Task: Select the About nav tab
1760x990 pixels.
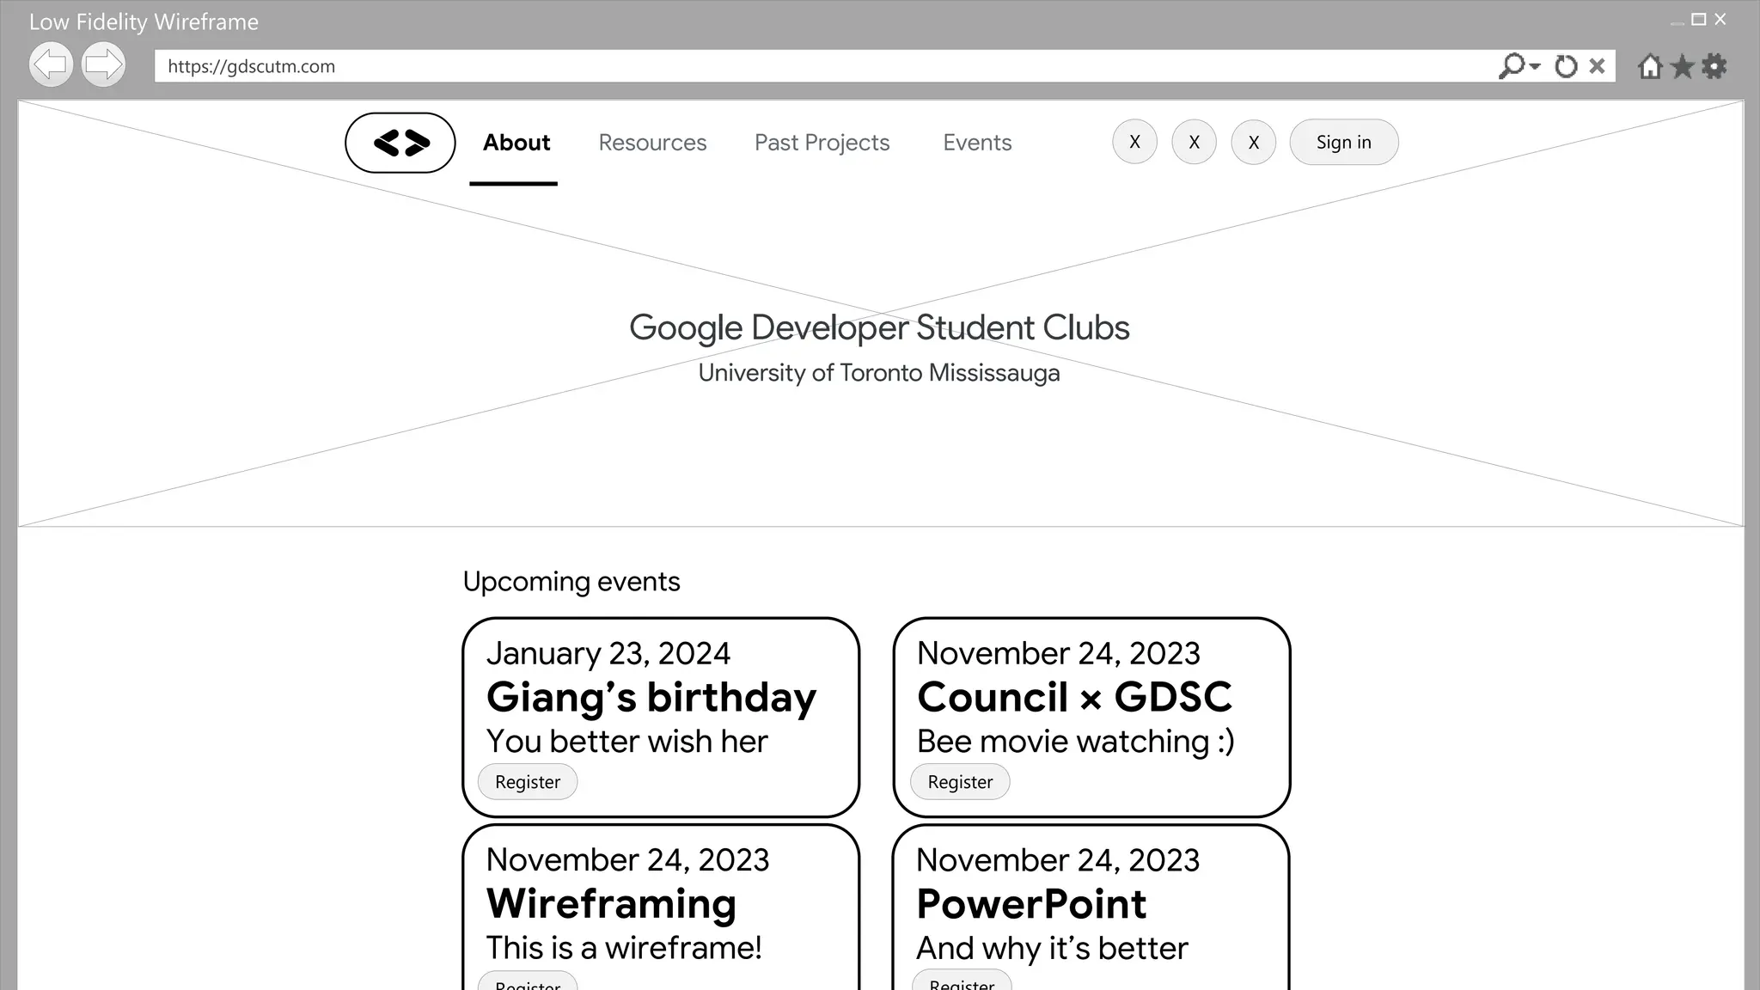Action: (x=516, y=143)
